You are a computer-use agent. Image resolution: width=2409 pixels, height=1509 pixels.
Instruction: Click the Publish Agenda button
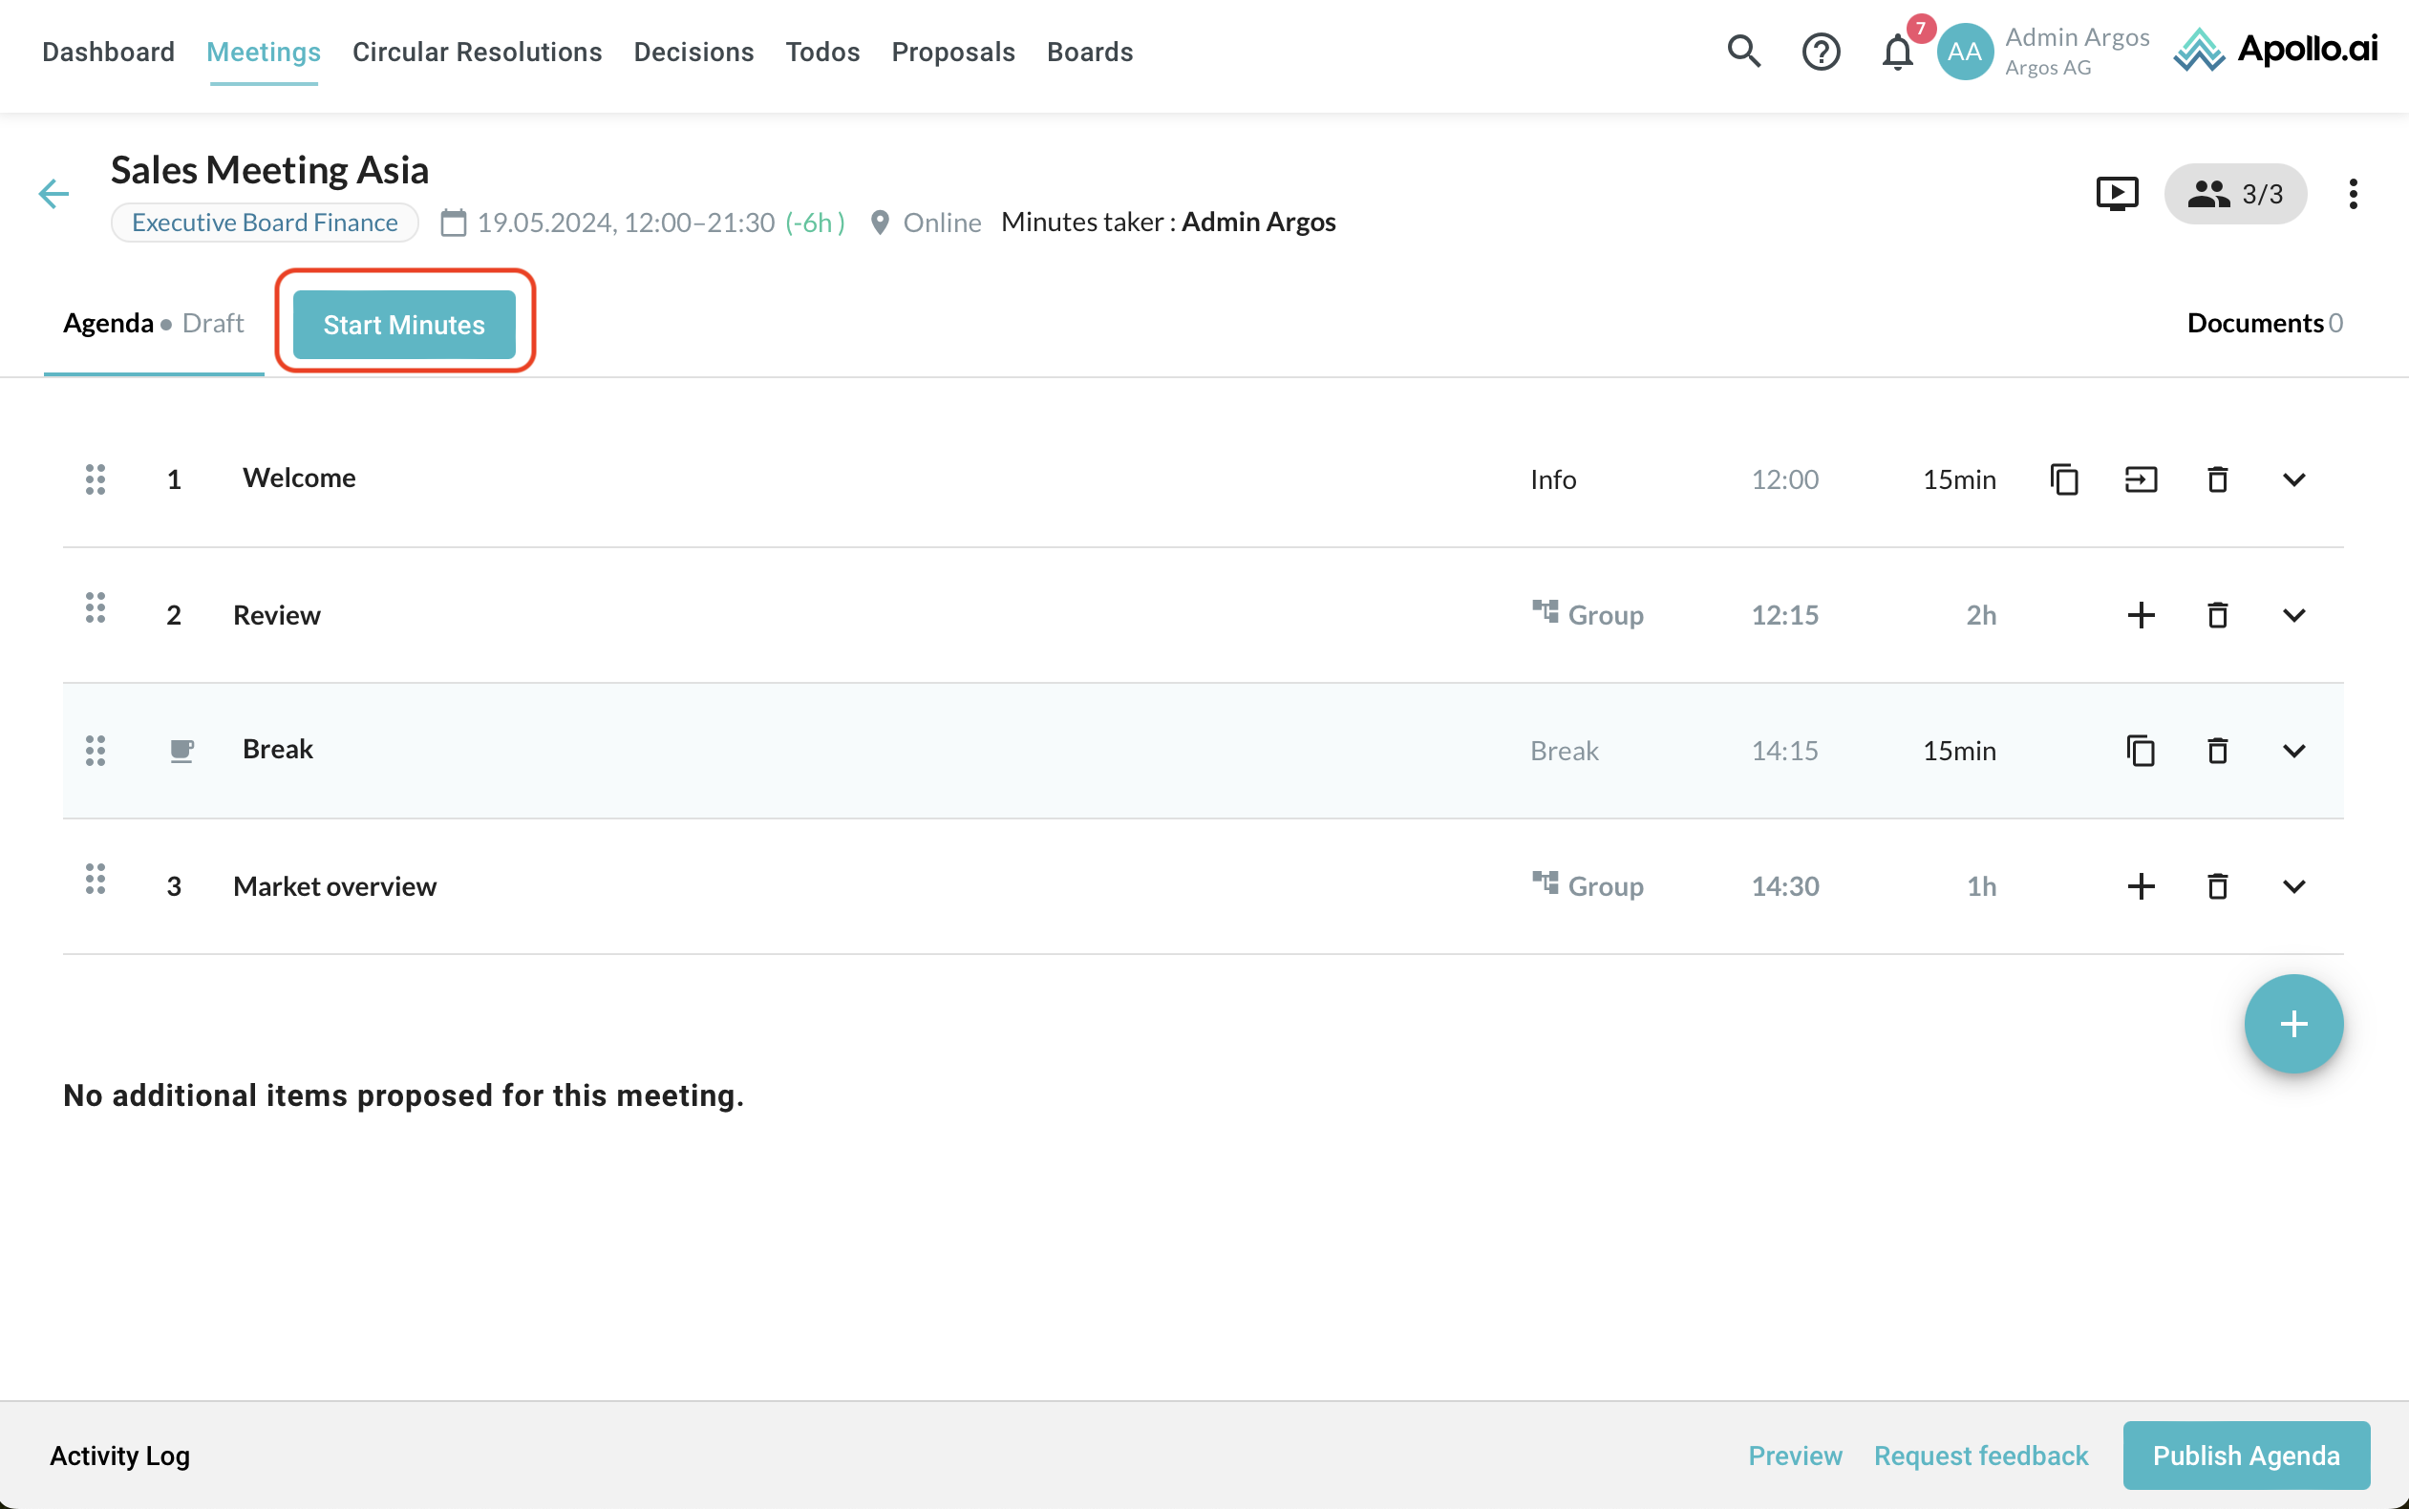(x=2246, y=1456)
